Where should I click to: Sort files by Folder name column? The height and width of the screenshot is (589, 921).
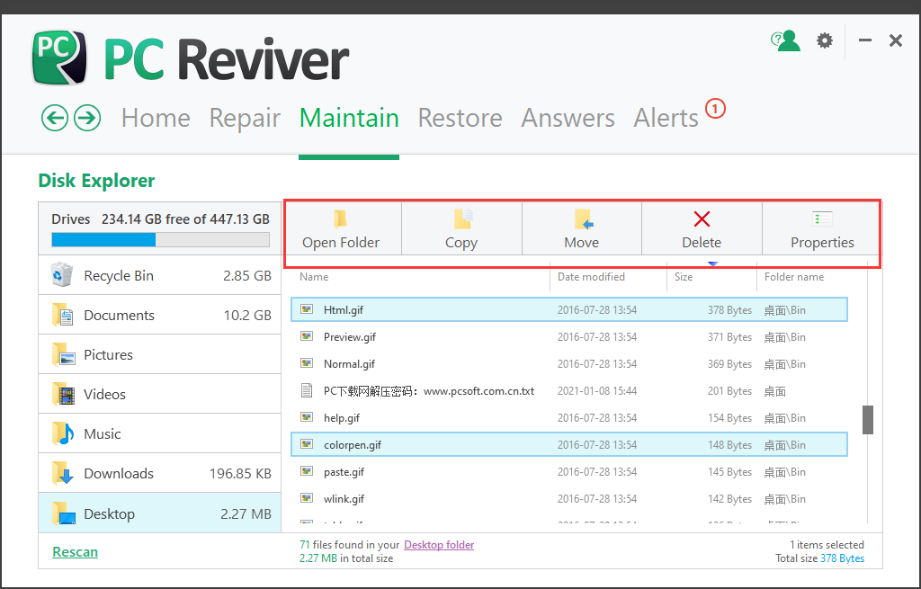click(x=794, y=277)
